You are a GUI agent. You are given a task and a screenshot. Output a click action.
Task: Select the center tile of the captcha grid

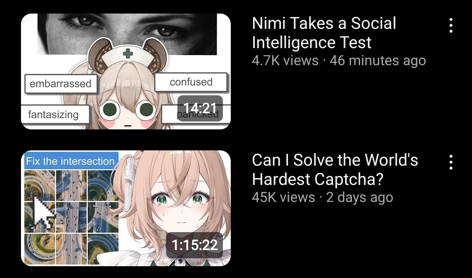click(71, 217)
